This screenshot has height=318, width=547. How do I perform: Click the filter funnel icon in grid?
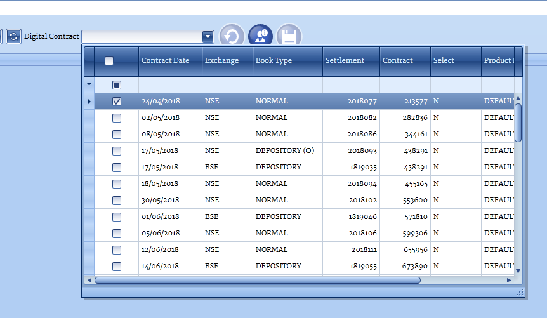(x=89, y=85)
